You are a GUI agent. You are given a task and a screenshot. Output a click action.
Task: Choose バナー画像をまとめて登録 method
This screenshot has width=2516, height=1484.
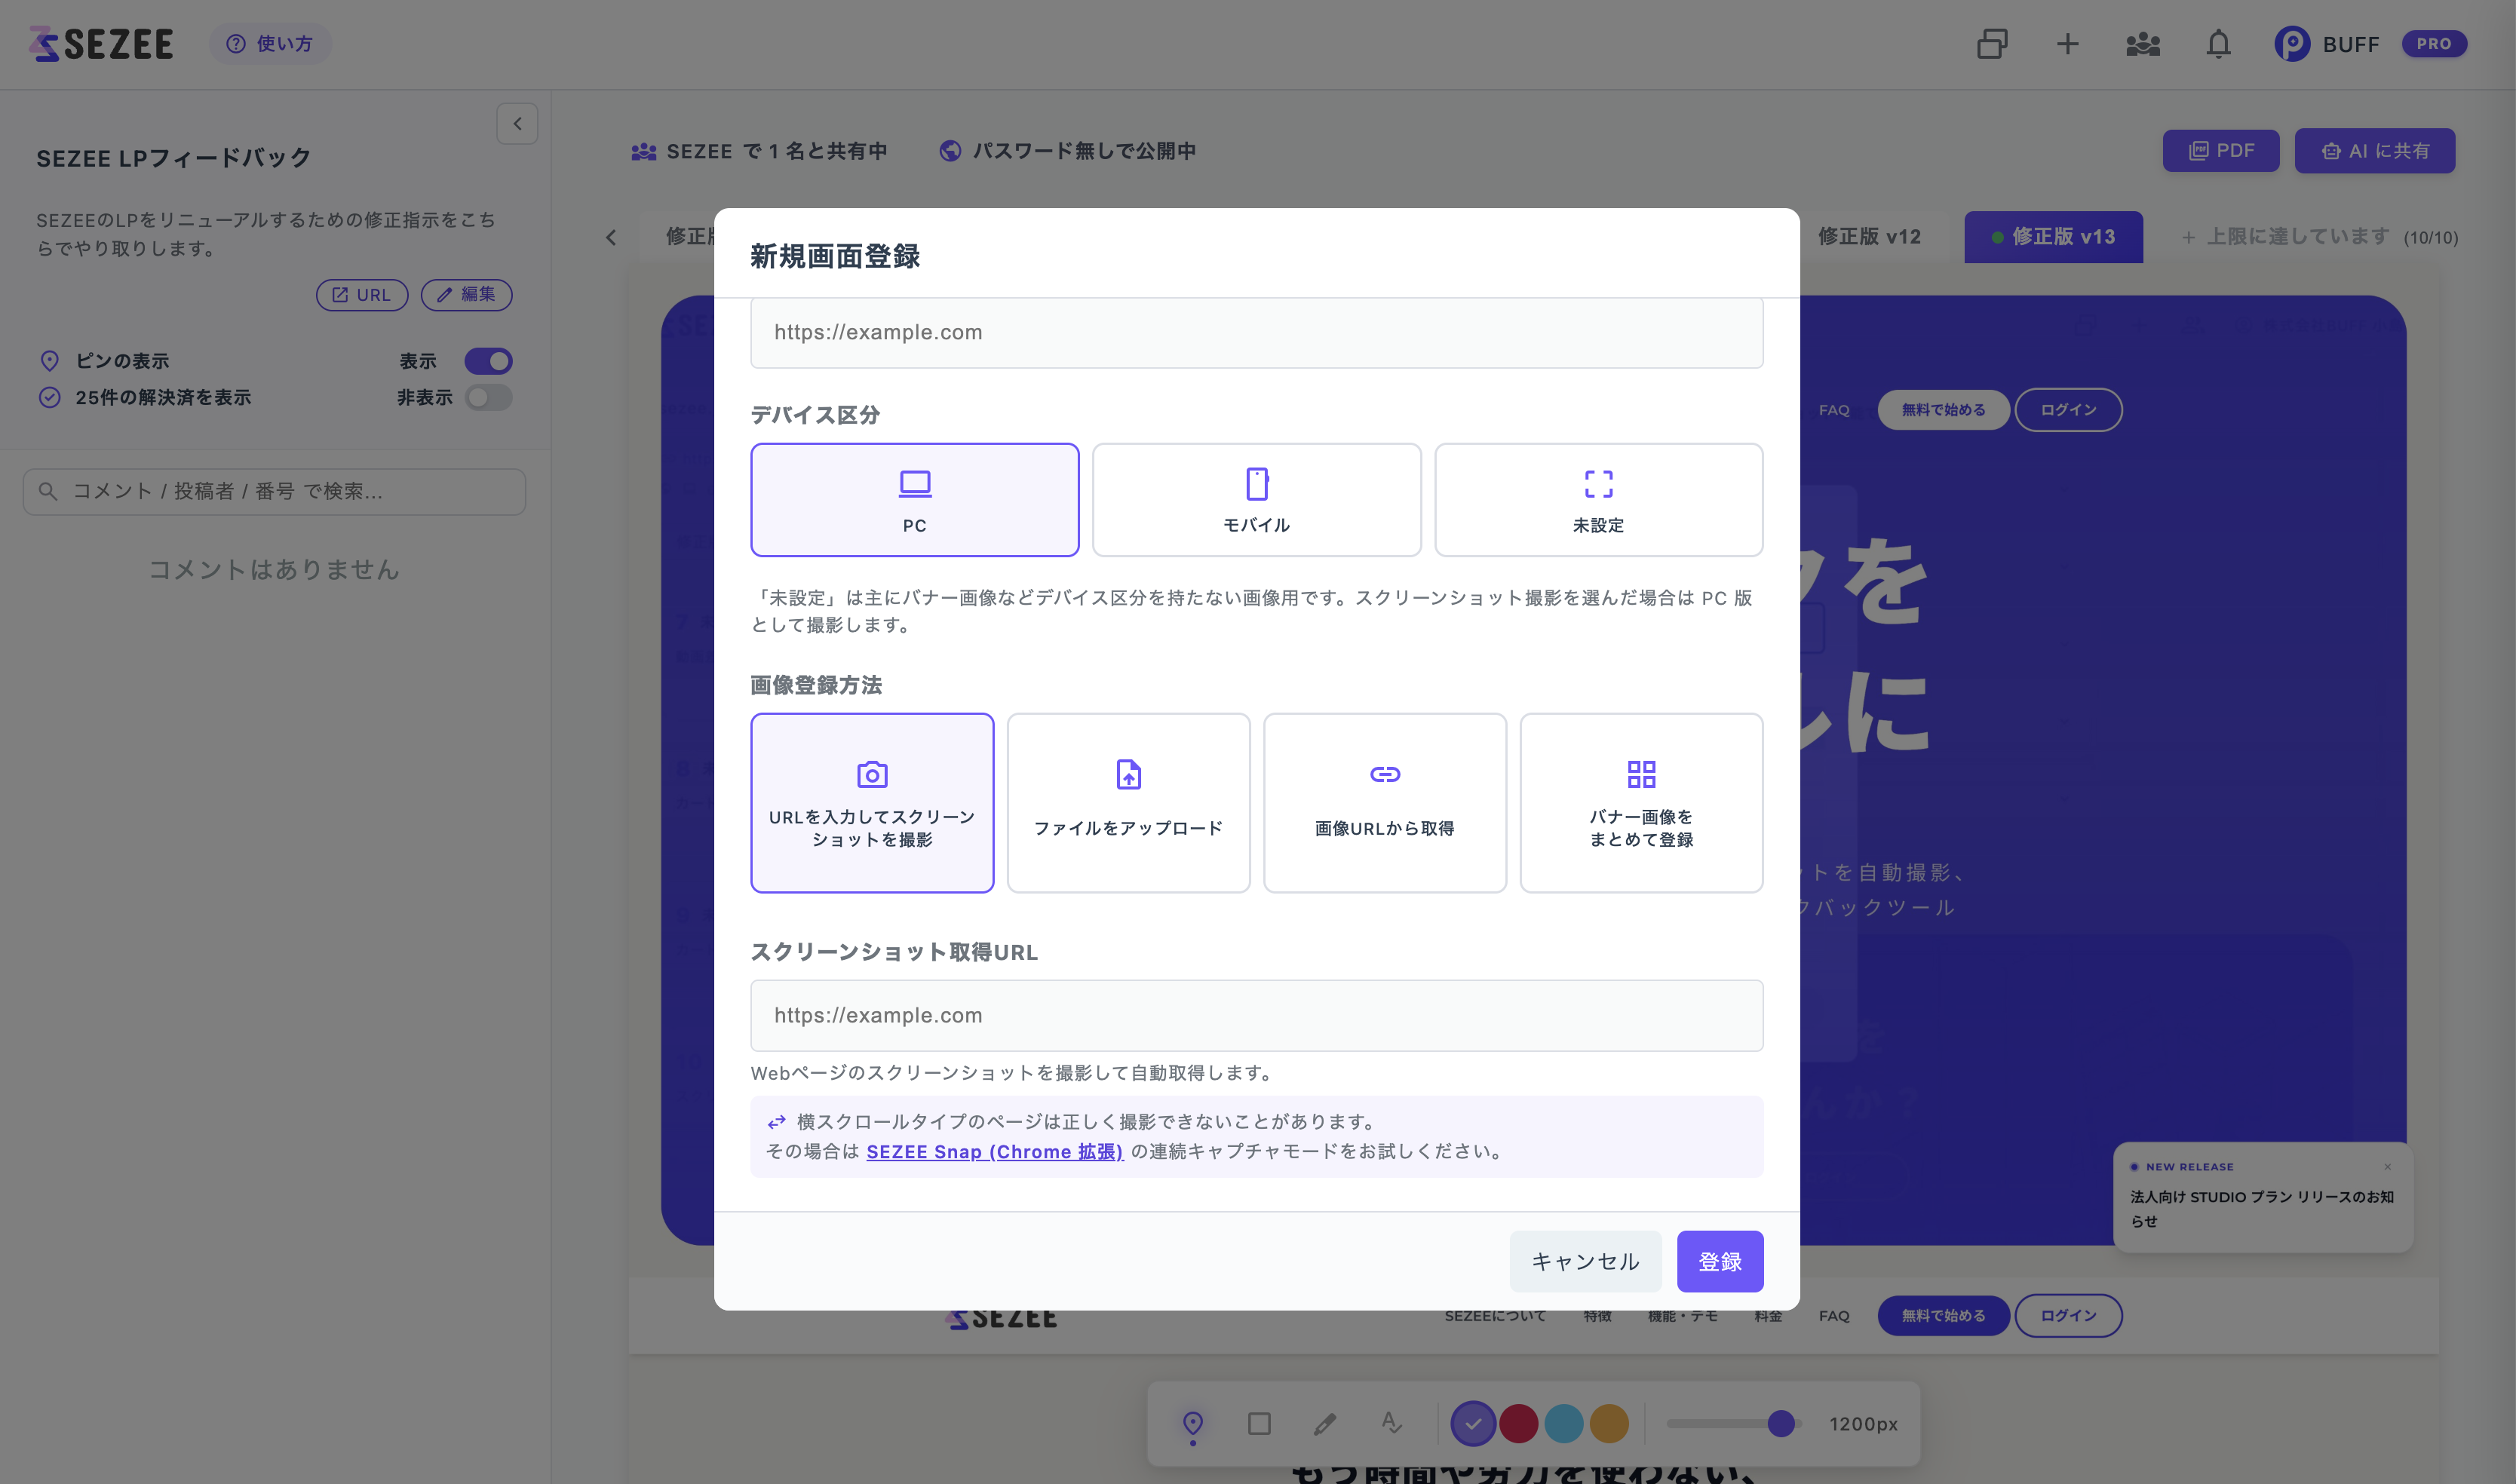coord(1641,802)
